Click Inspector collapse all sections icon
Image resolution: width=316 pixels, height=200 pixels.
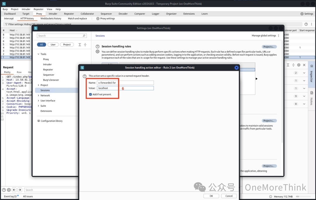click(293, 65)
